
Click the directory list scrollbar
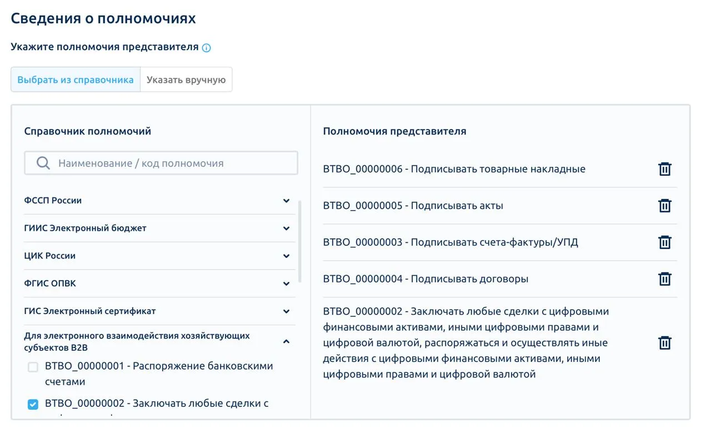301,241
